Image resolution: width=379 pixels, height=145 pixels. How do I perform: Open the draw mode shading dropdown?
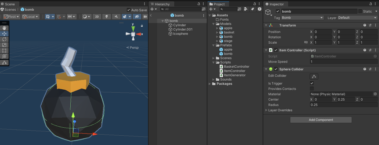[x=86, y=17]
